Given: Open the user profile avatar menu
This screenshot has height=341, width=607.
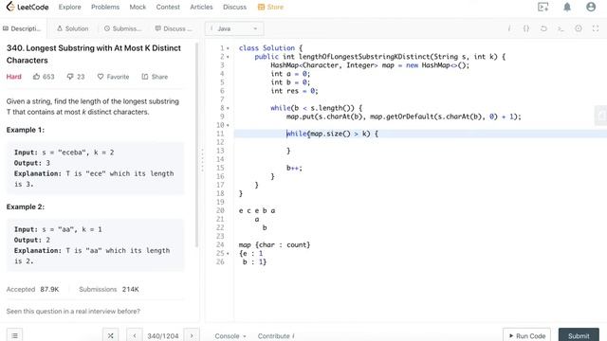Looking at the screenshot, I should [591, 7].
